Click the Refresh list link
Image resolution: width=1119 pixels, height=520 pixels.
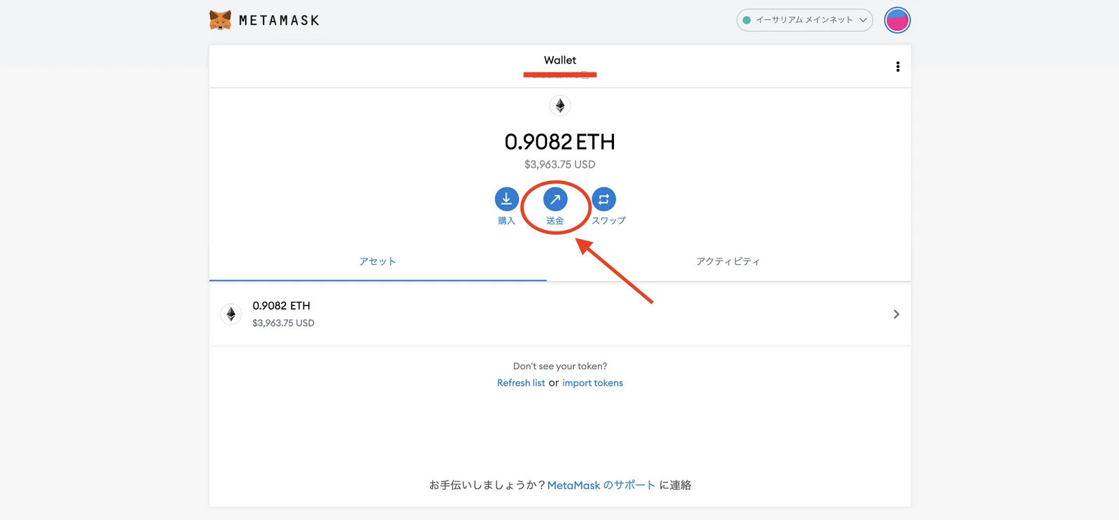(521, 383)
